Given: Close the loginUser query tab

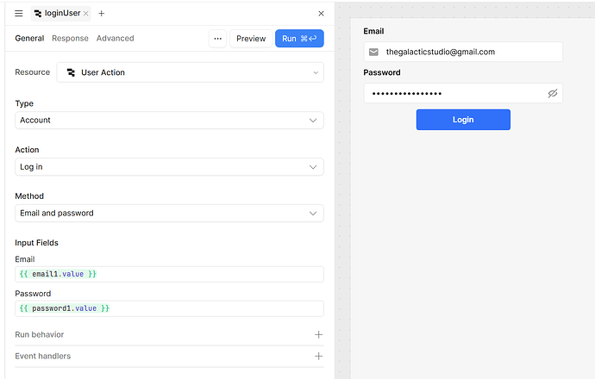Looking at the screenshot, I should tap(86, 14).
